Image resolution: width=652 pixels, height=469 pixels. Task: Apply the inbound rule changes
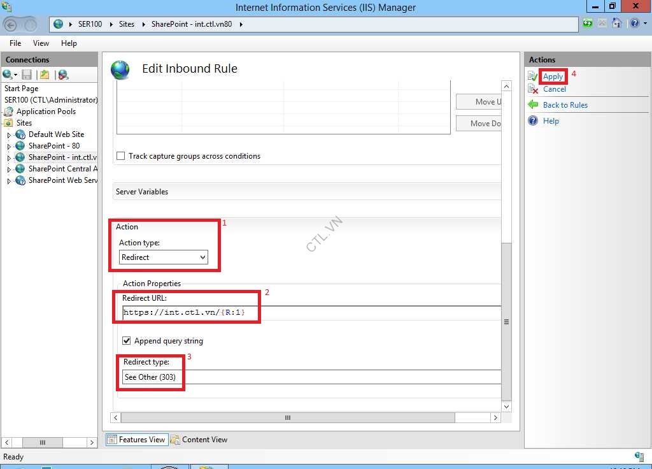tap(551, 76)
